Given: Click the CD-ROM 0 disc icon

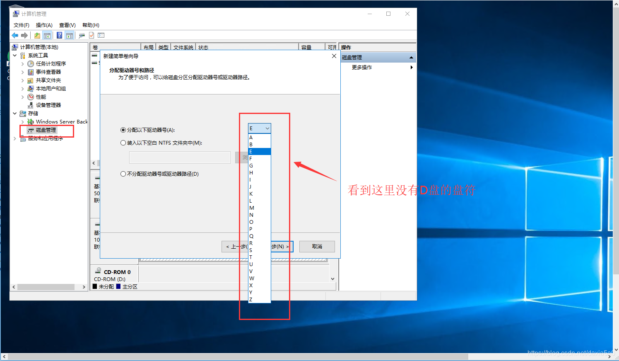Looking at the screenshot, I should tap(99, 271).
